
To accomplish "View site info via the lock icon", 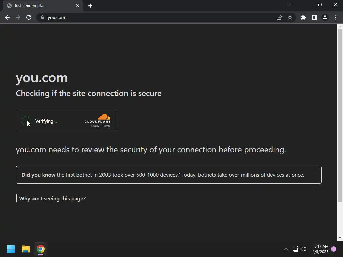I will pos(42,17).
